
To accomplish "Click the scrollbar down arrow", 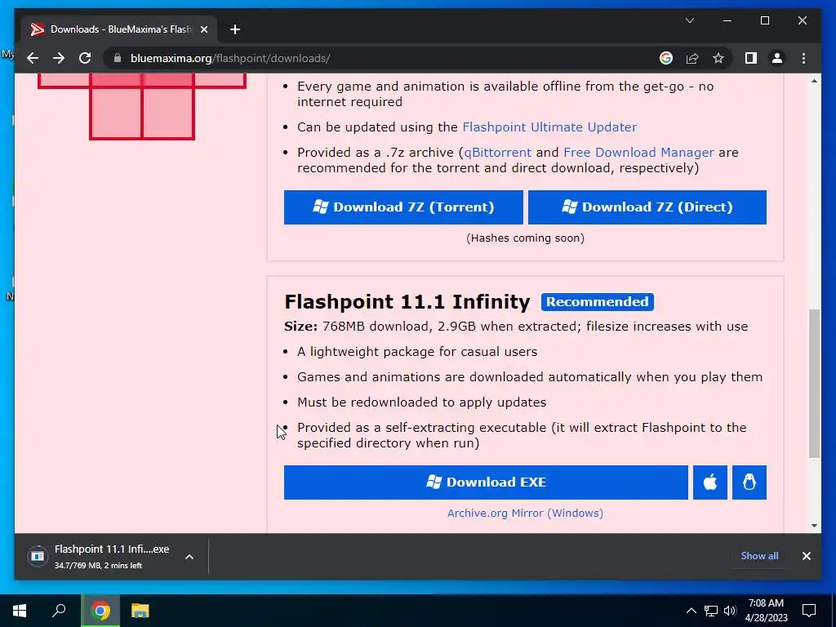I will pos(814,525).
